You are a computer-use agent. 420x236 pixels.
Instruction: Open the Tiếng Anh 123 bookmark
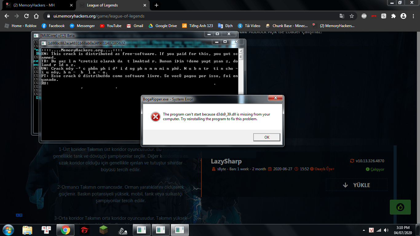click(197, 26)
